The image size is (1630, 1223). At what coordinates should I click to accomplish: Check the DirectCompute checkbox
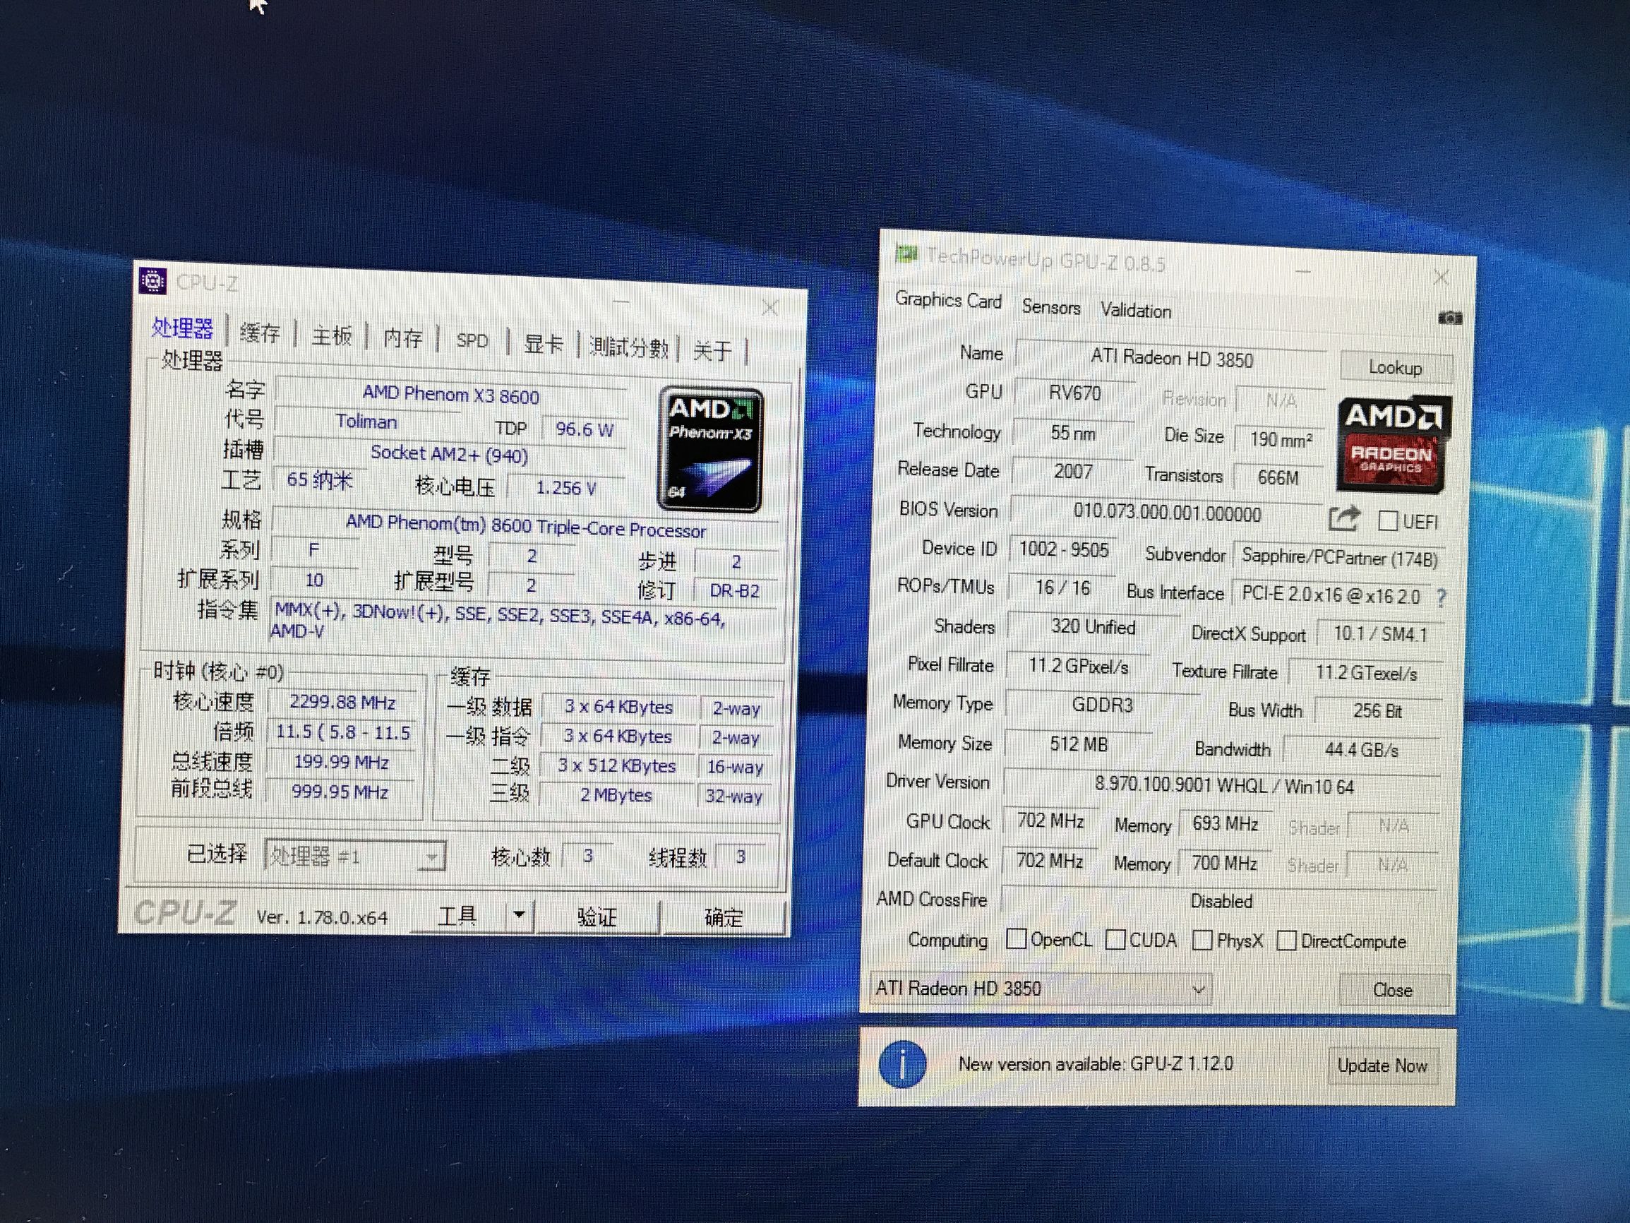pos(1288,941)
